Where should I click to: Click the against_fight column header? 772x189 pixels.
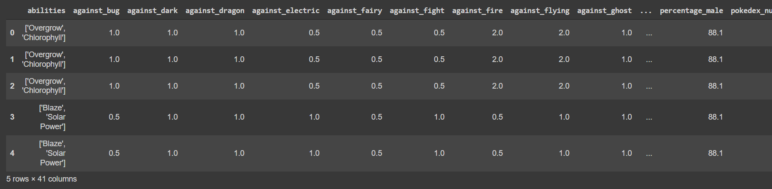pyautogui.click(x=417, y=10)
